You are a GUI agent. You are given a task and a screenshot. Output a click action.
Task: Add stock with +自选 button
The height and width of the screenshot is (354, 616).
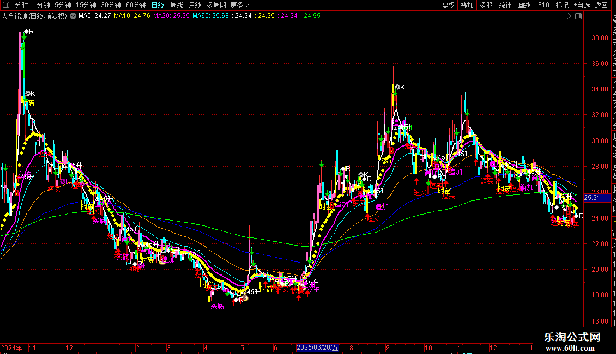click(582, 5)
